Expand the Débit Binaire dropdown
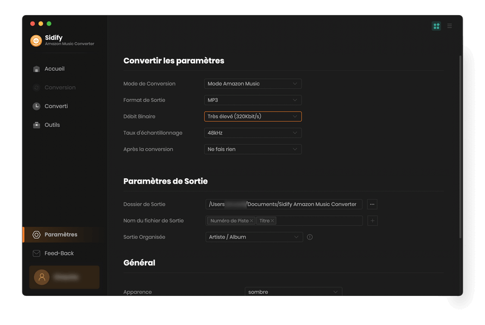This screenshot has width=485, height=325. coord(253,116)
